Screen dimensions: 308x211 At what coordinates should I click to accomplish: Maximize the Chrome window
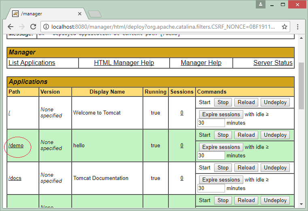(283, 4)
